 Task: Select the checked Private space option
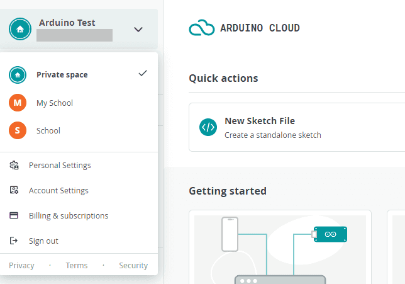pos(62,75)
